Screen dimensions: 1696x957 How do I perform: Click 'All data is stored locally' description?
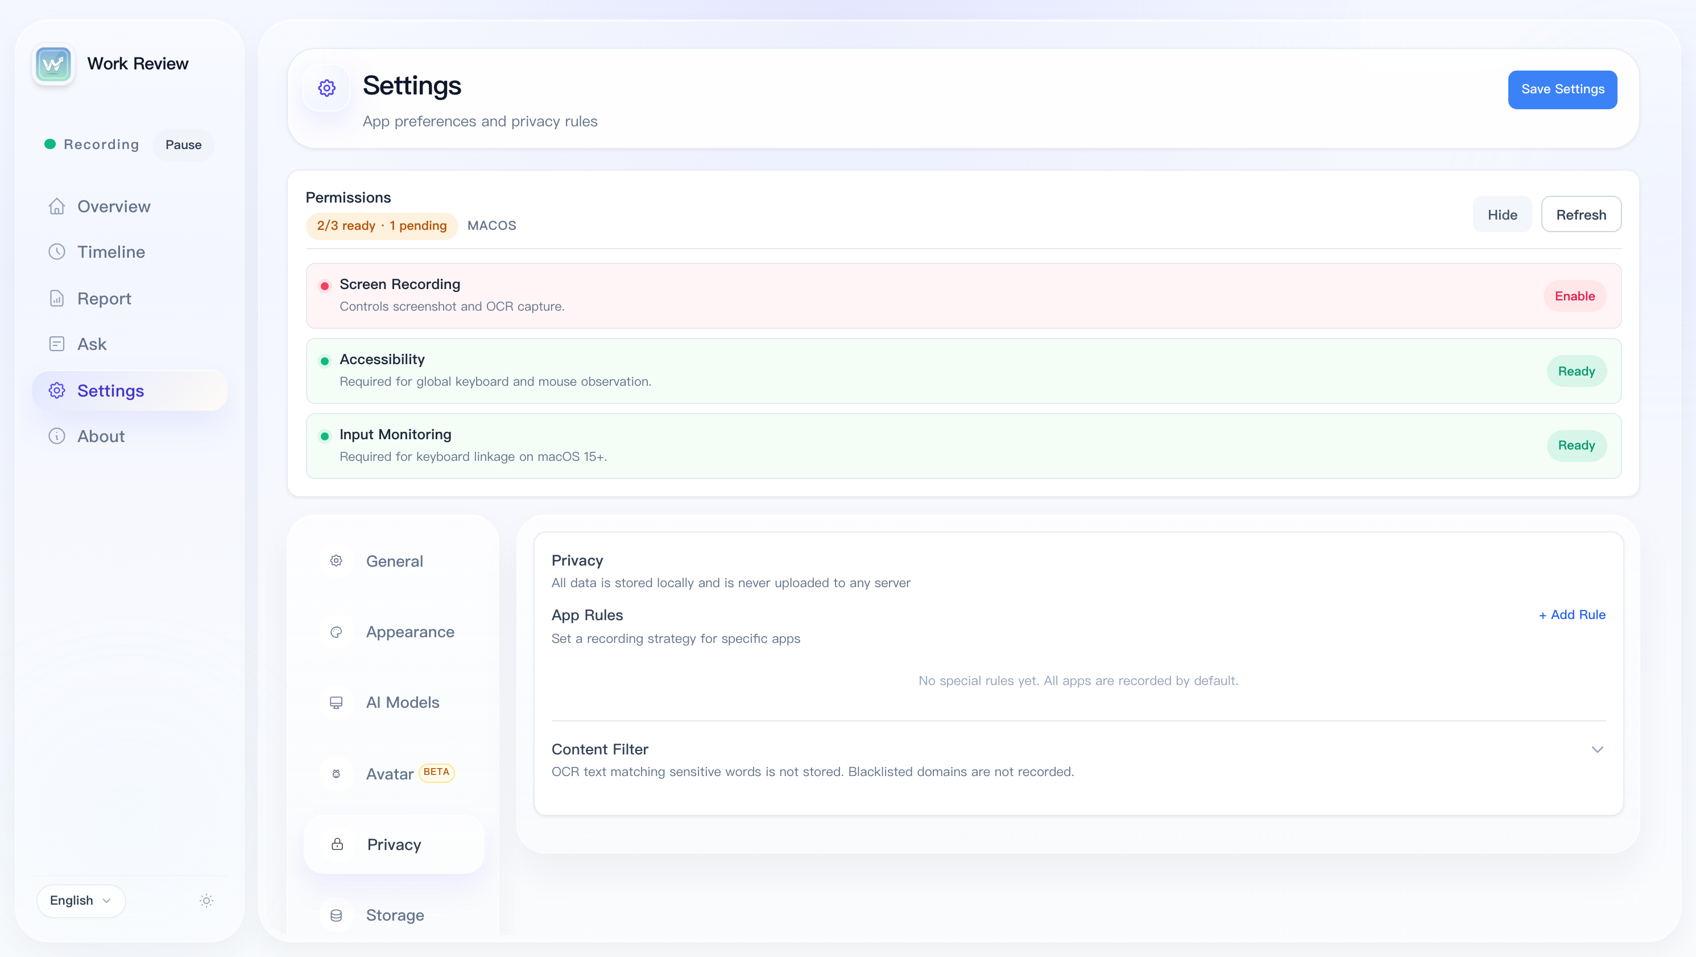[731, 583]
